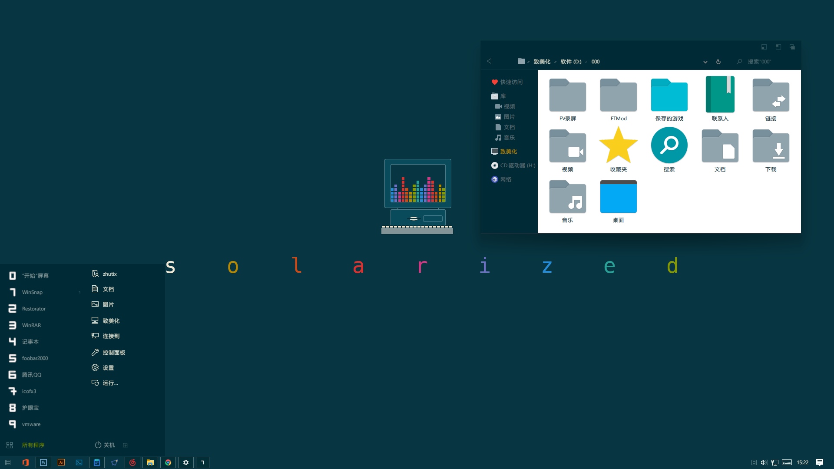Open the 桌面 desktop icon
Viewport: 834px width, 469px height.
(618, 201)
